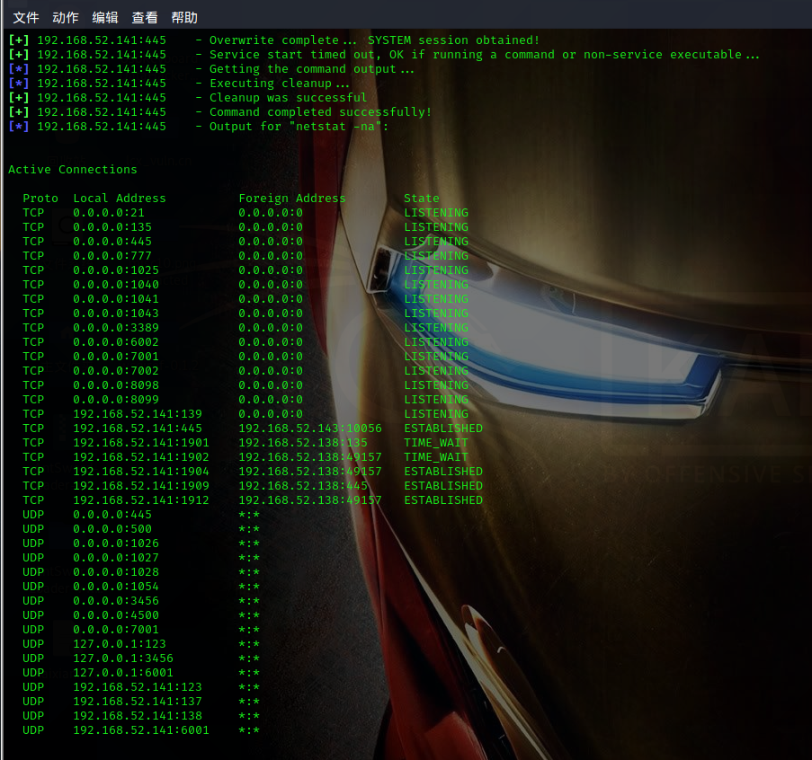Click UDP local address 192.168.52.141:138

[138, 716]
